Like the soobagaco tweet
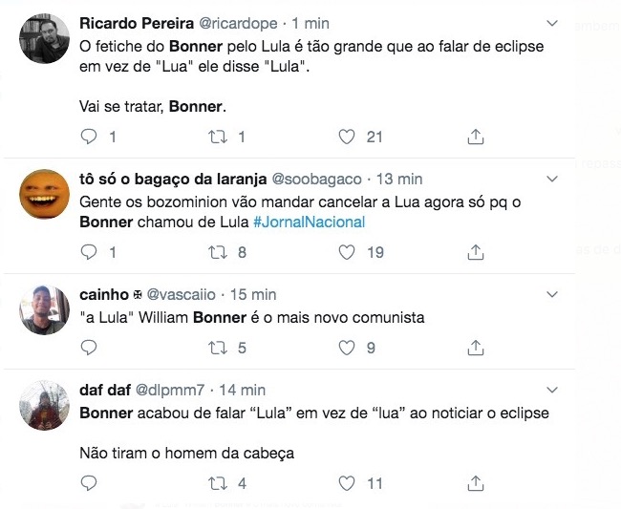This screenshot has height=509, width=621. click(348, 253)
